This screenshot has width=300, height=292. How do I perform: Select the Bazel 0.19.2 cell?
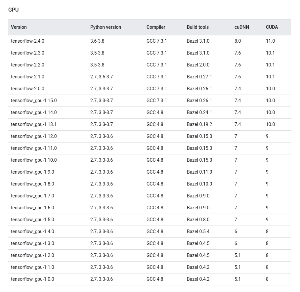point(199,124)
